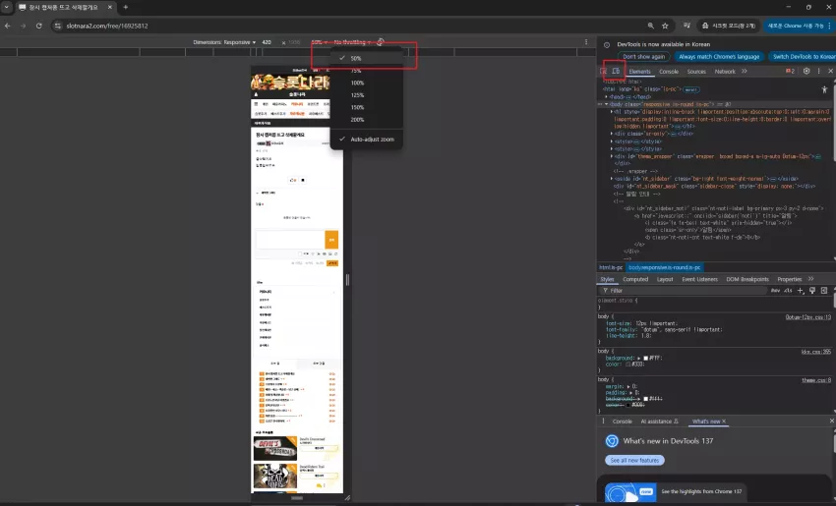Activate the inspect element picker icon
The image size is (836, 506).
pyautogui.click(x=604, y=71)
